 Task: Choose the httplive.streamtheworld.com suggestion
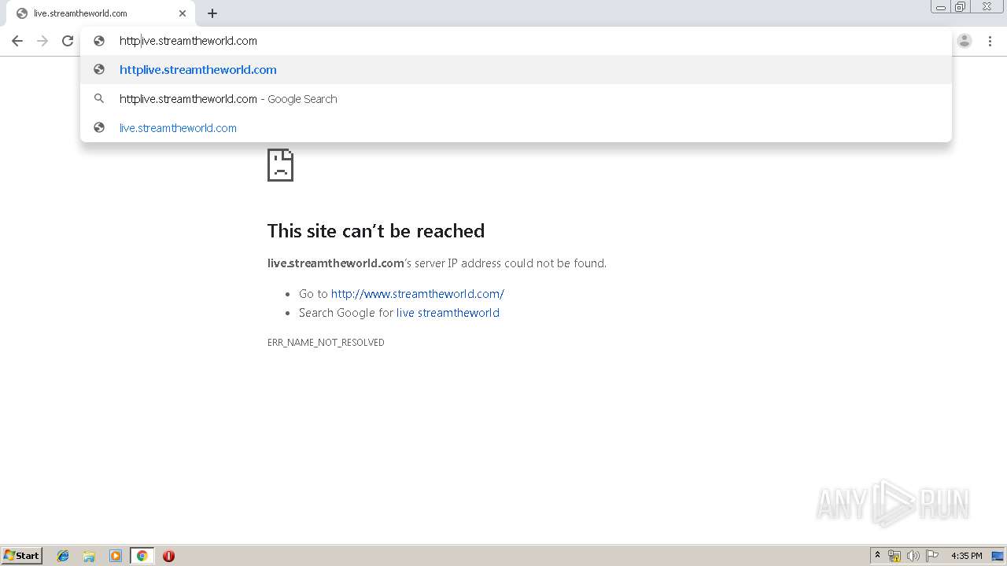click(x=515, y=70)
